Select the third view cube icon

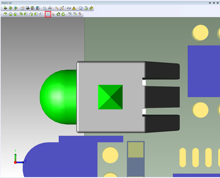pyautogui.click(x=16, y=14)
